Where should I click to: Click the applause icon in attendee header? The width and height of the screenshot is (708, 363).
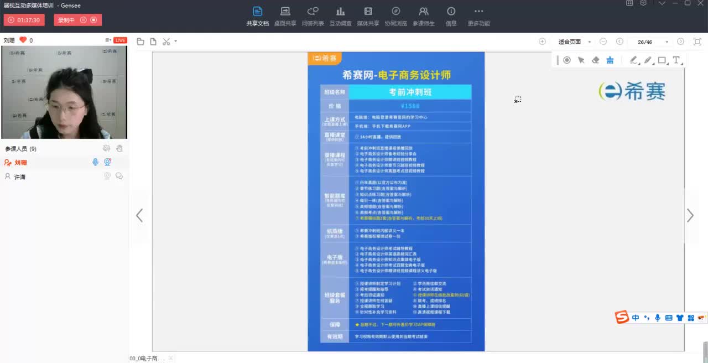(107, 148)
